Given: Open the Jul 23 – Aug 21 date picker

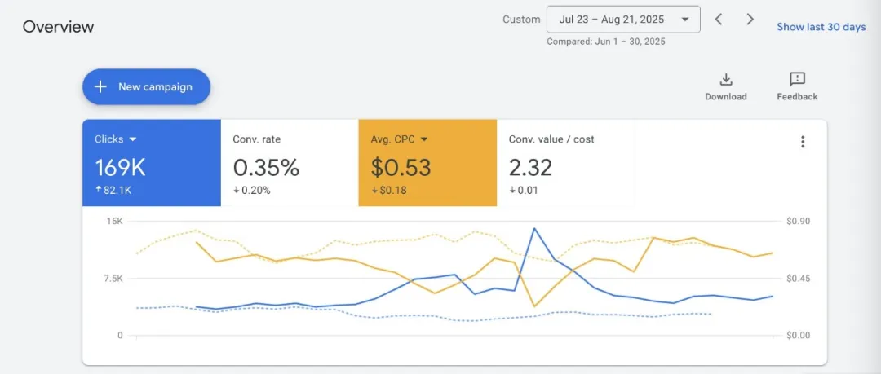Looking at the screenshot, I should [623, 20].
